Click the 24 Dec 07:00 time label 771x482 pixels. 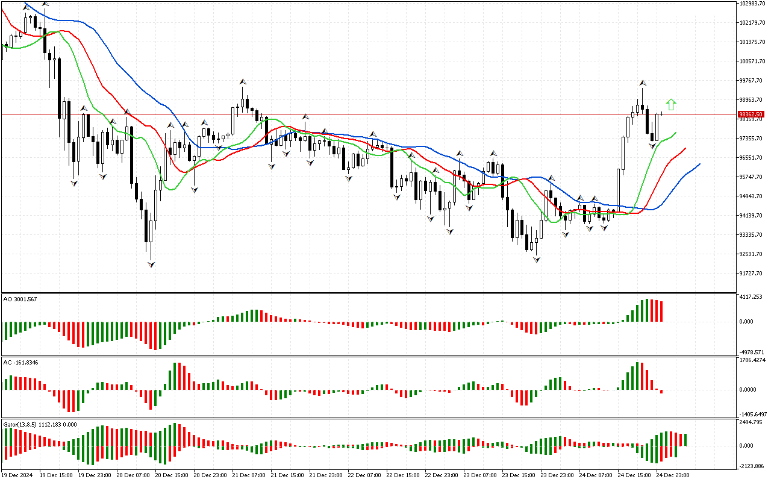596,475
